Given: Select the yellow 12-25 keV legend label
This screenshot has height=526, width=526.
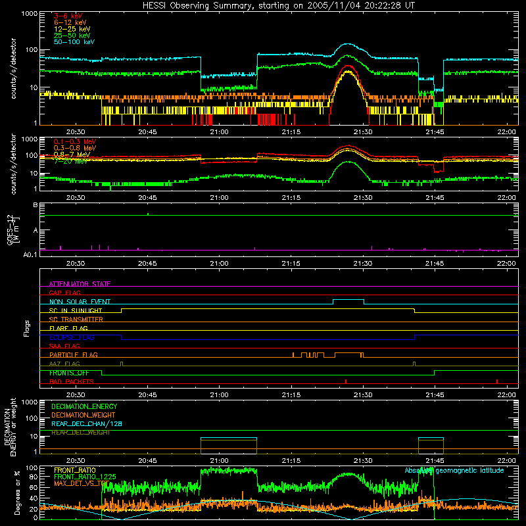Looking at the screenshot, I should coord(72,29).
